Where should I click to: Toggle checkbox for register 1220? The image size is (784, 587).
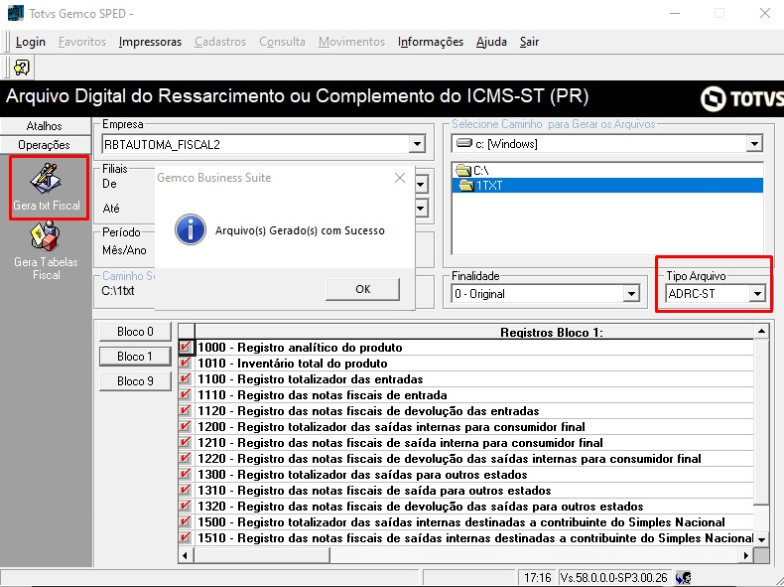coord(185,459)
